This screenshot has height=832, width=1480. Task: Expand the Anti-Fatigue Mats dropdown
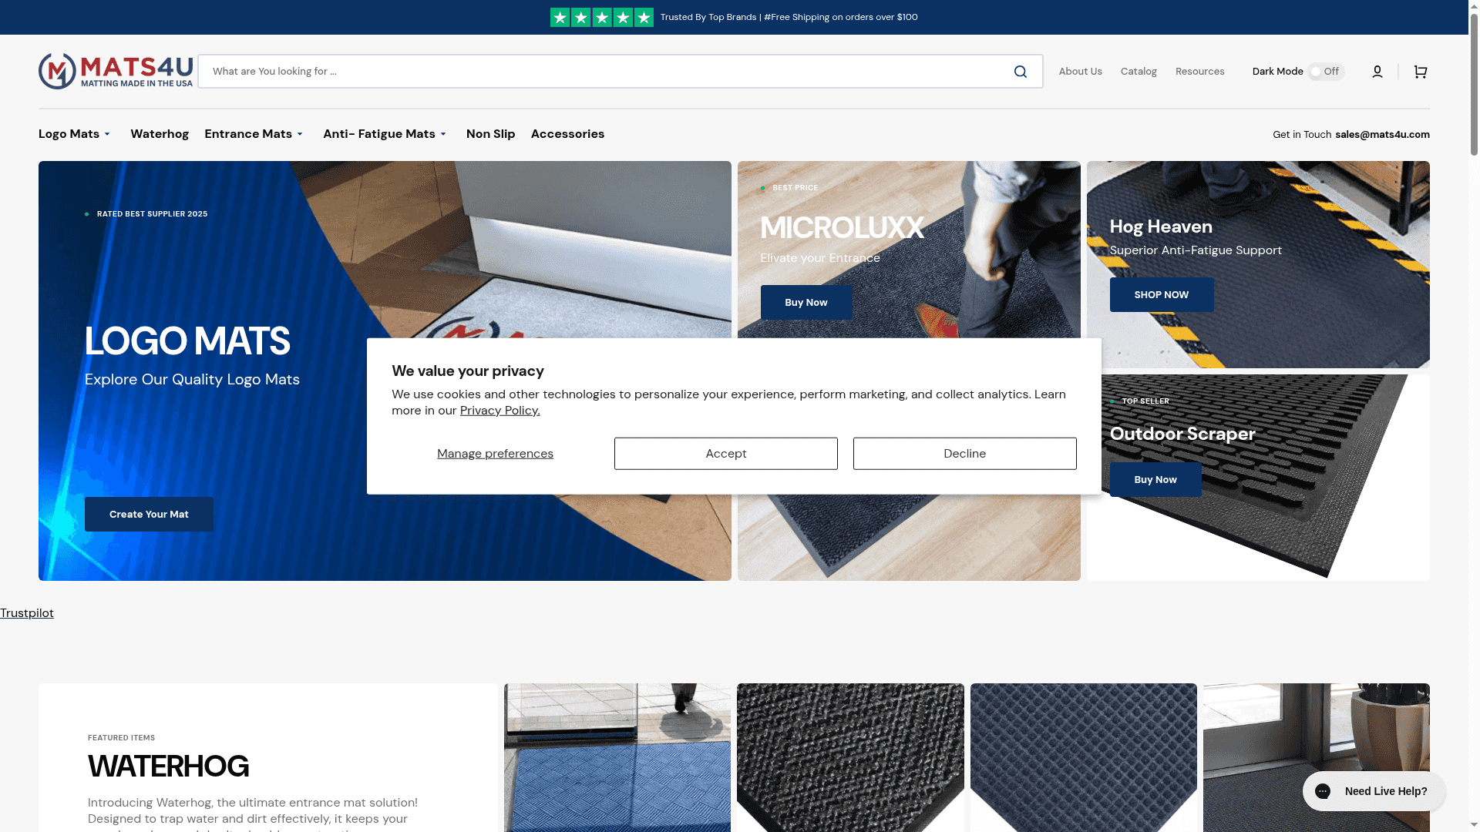[x=385, y=134]
